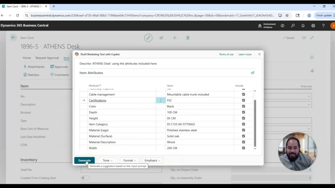Image resolution: width=335 pixels, height=188 pixels.
Task: Click the attribute list scroll down arrow
Action: pos(255,149)
